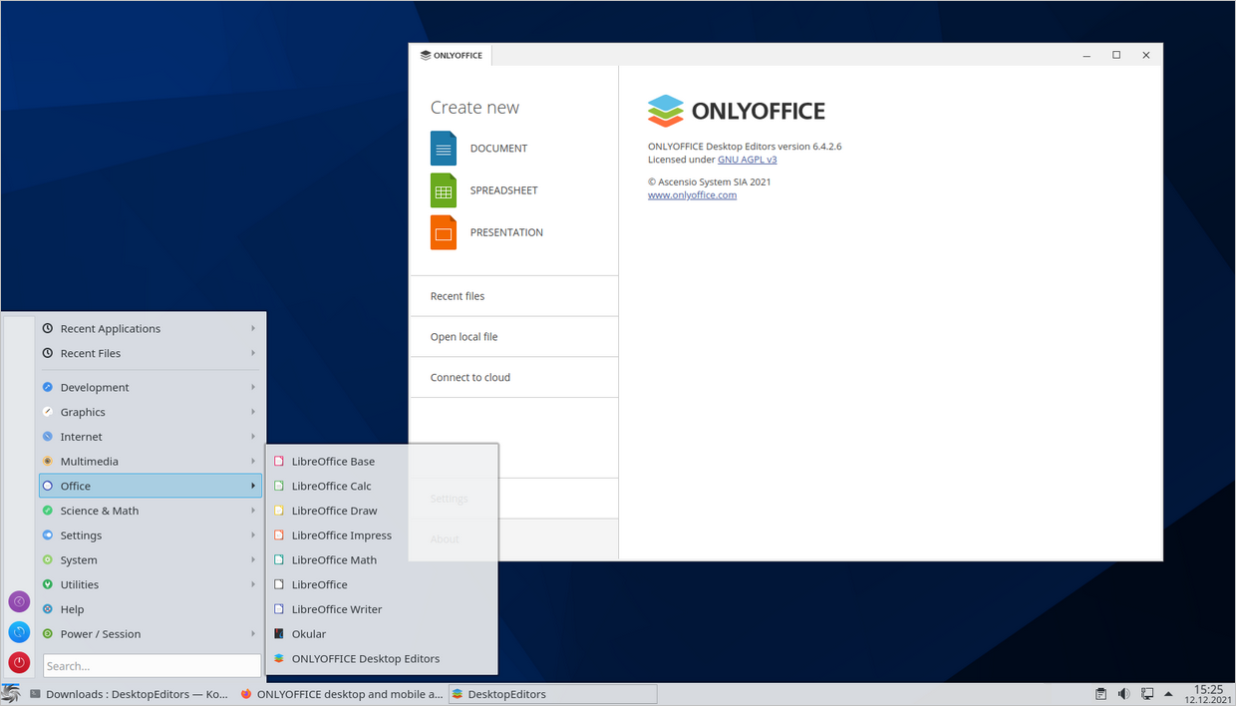The image size is (1236, 706).
Task: Click Connect to cloud
Action: pos(469,377)
